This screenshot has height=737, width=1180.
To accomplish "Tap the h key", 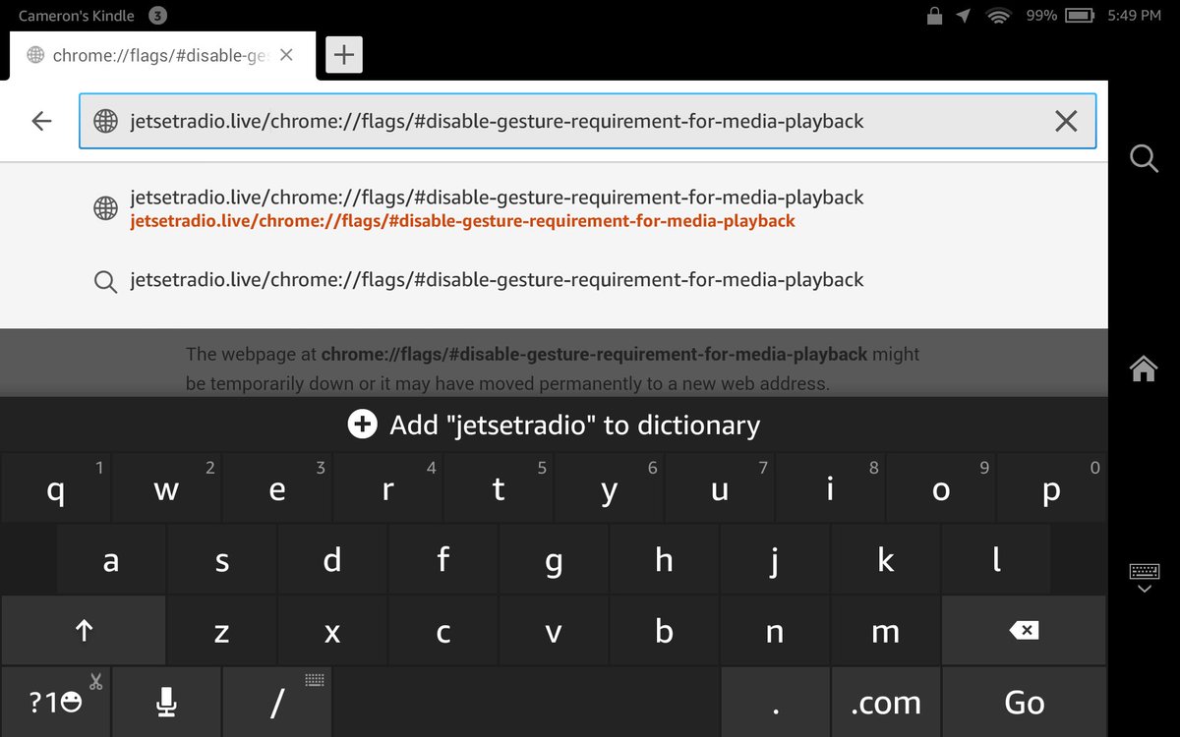I will (665, 560).
